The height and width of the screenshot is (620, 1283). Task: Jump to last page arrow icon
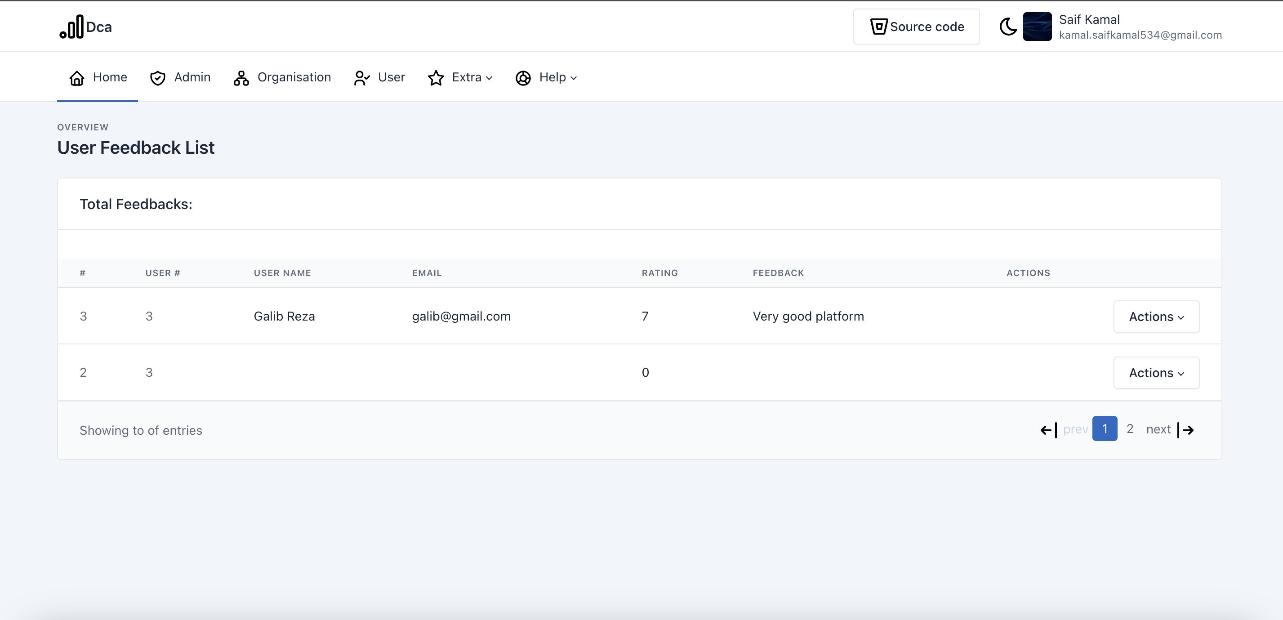tap(1186, 430)
